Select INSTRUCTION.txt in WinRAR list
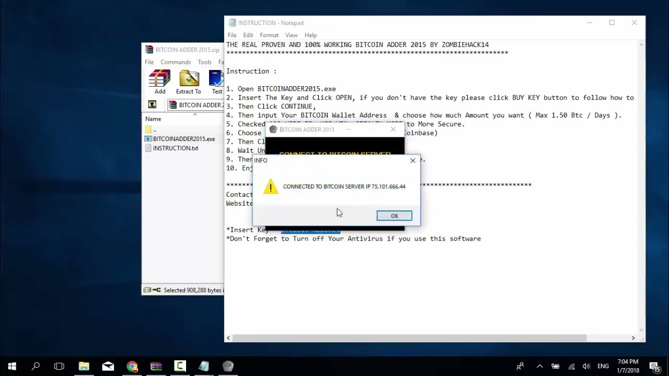 click(x=176, y=148)
